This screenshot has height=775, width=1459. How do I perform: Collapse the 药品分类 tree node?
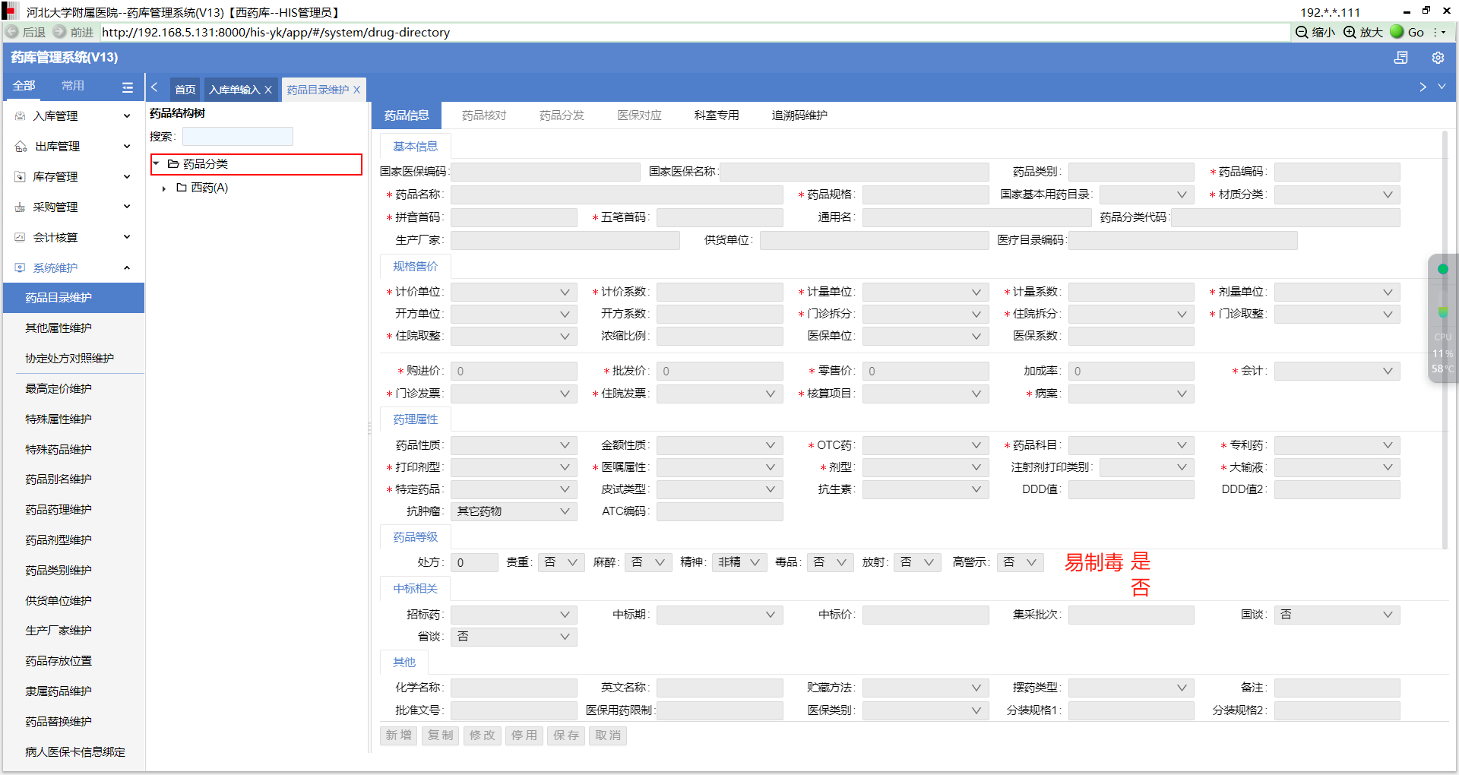tap(157, 164)
